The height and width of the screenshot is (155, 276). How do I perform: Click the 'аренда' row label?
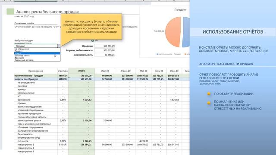coord(22,90)
